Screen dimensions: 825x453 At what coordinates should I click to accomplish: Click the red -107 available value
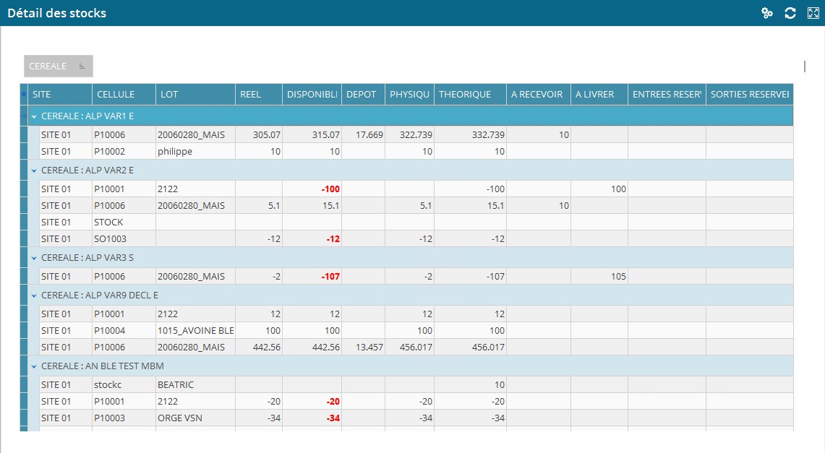click(312, 277)
